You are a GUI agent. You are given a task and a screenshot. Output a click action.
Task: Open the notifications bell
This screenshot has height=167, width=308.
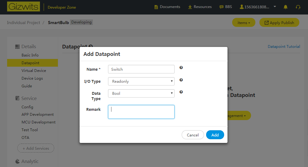click(x=286, y=7)
